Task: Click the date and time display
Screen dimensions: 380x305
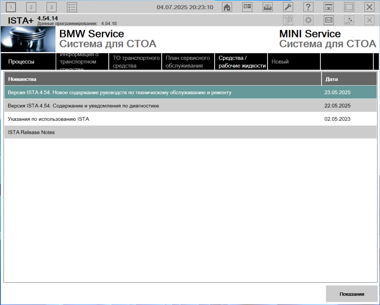Action: [x=185, y=7]
